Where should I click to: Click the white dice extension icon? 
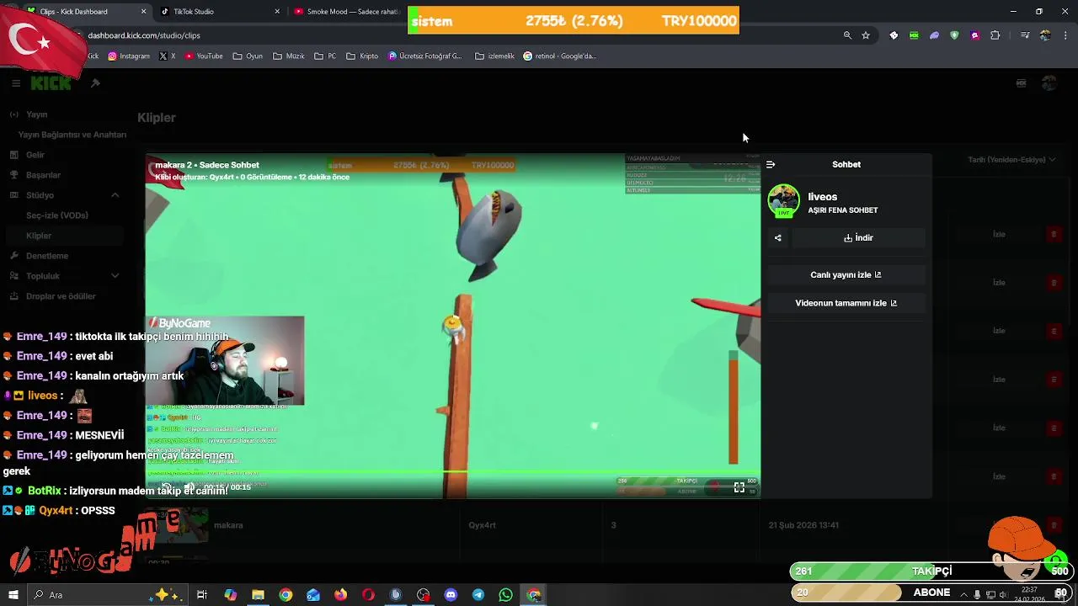coord(894,35)
